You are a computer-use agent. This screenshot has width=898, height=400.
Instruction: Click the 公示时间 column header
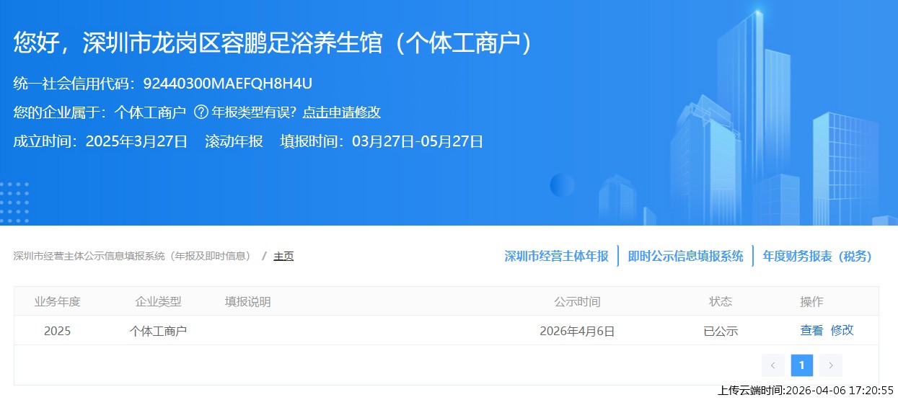tap(577, 301)
